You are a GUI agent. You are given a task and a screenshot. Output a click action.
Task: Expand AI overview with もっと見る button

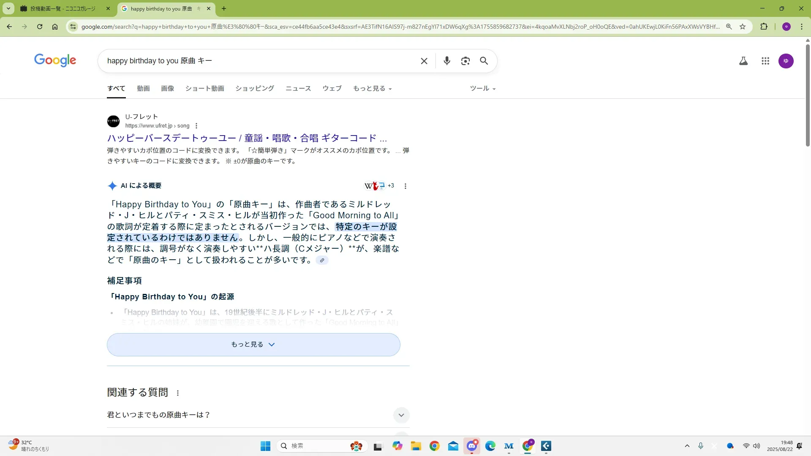pos(253,345)
